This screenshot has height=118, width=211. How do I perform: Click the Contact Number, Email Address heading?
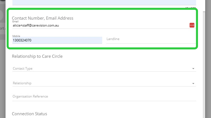[x=43, y=18]
